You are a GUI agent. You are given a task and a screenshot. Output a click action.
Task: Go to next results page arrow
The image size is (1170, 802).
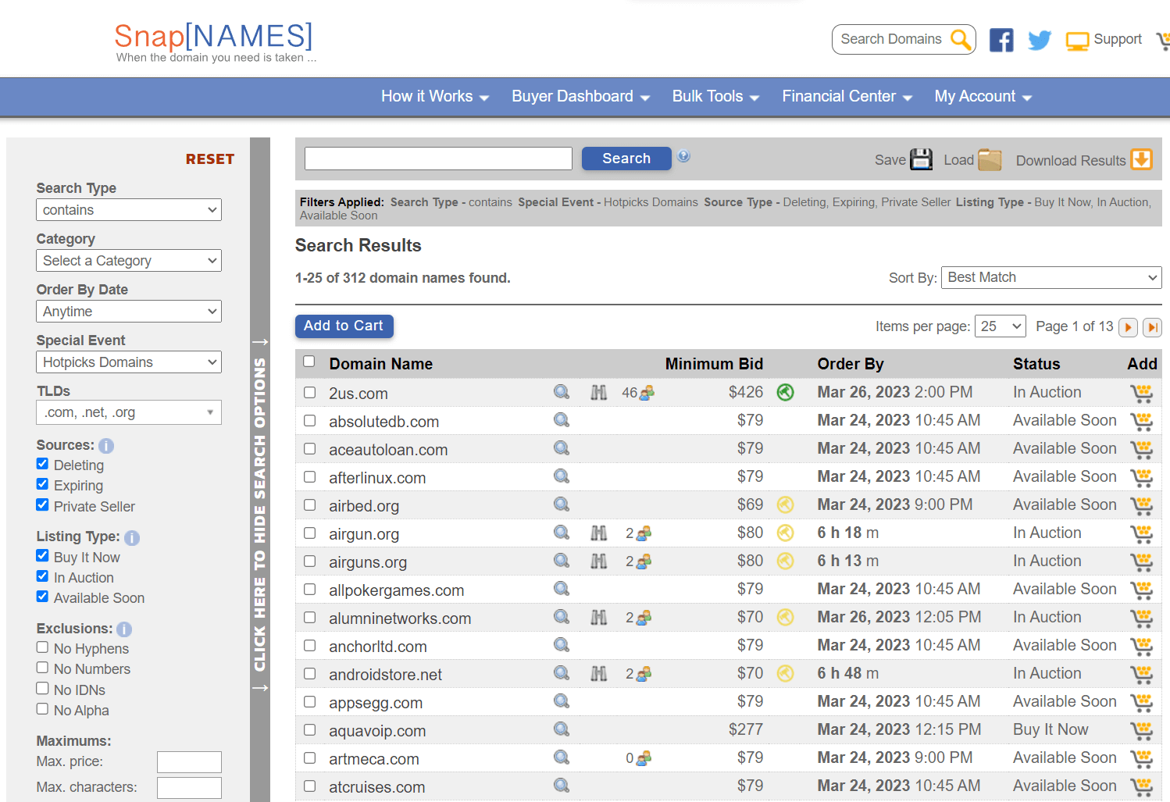point(1128,327)
